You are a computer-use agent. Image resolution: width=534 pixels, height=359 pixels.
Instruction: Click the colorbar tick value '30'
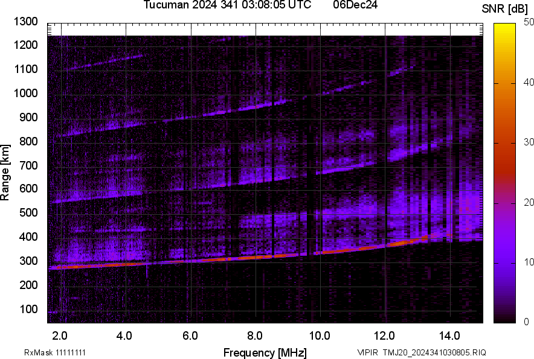tap(529, 142)
